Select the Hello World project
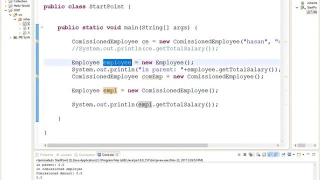 (x=19, y=5)
